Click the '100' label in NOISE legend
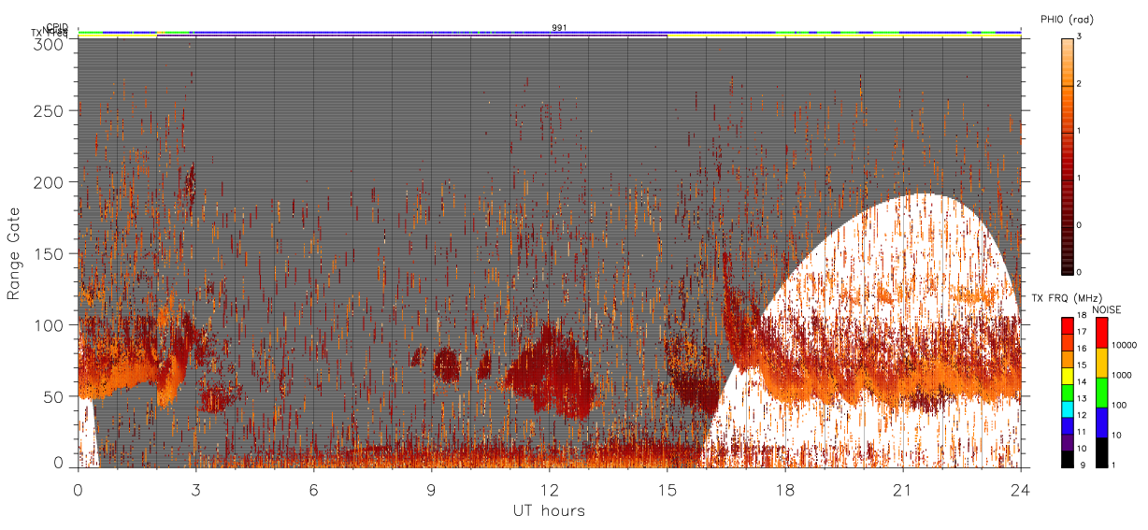The image size is (1148, 530). click(x=1119, y=405)
